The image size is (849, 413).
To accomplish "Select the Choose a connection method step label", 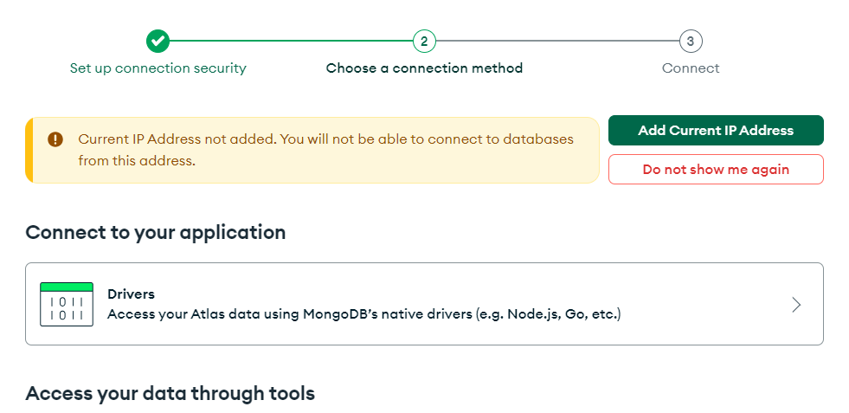I will tap(424, 68).
